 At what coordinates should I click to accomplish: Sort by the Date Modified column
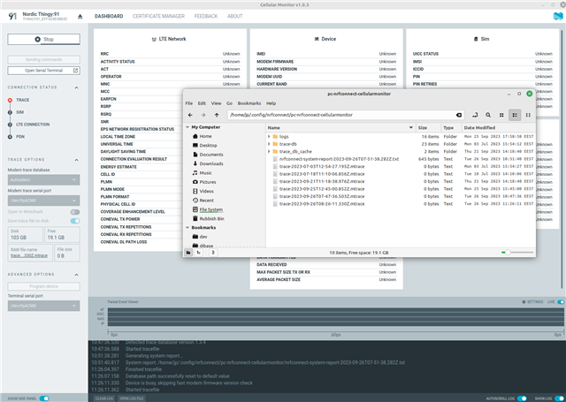coord(498,127)
